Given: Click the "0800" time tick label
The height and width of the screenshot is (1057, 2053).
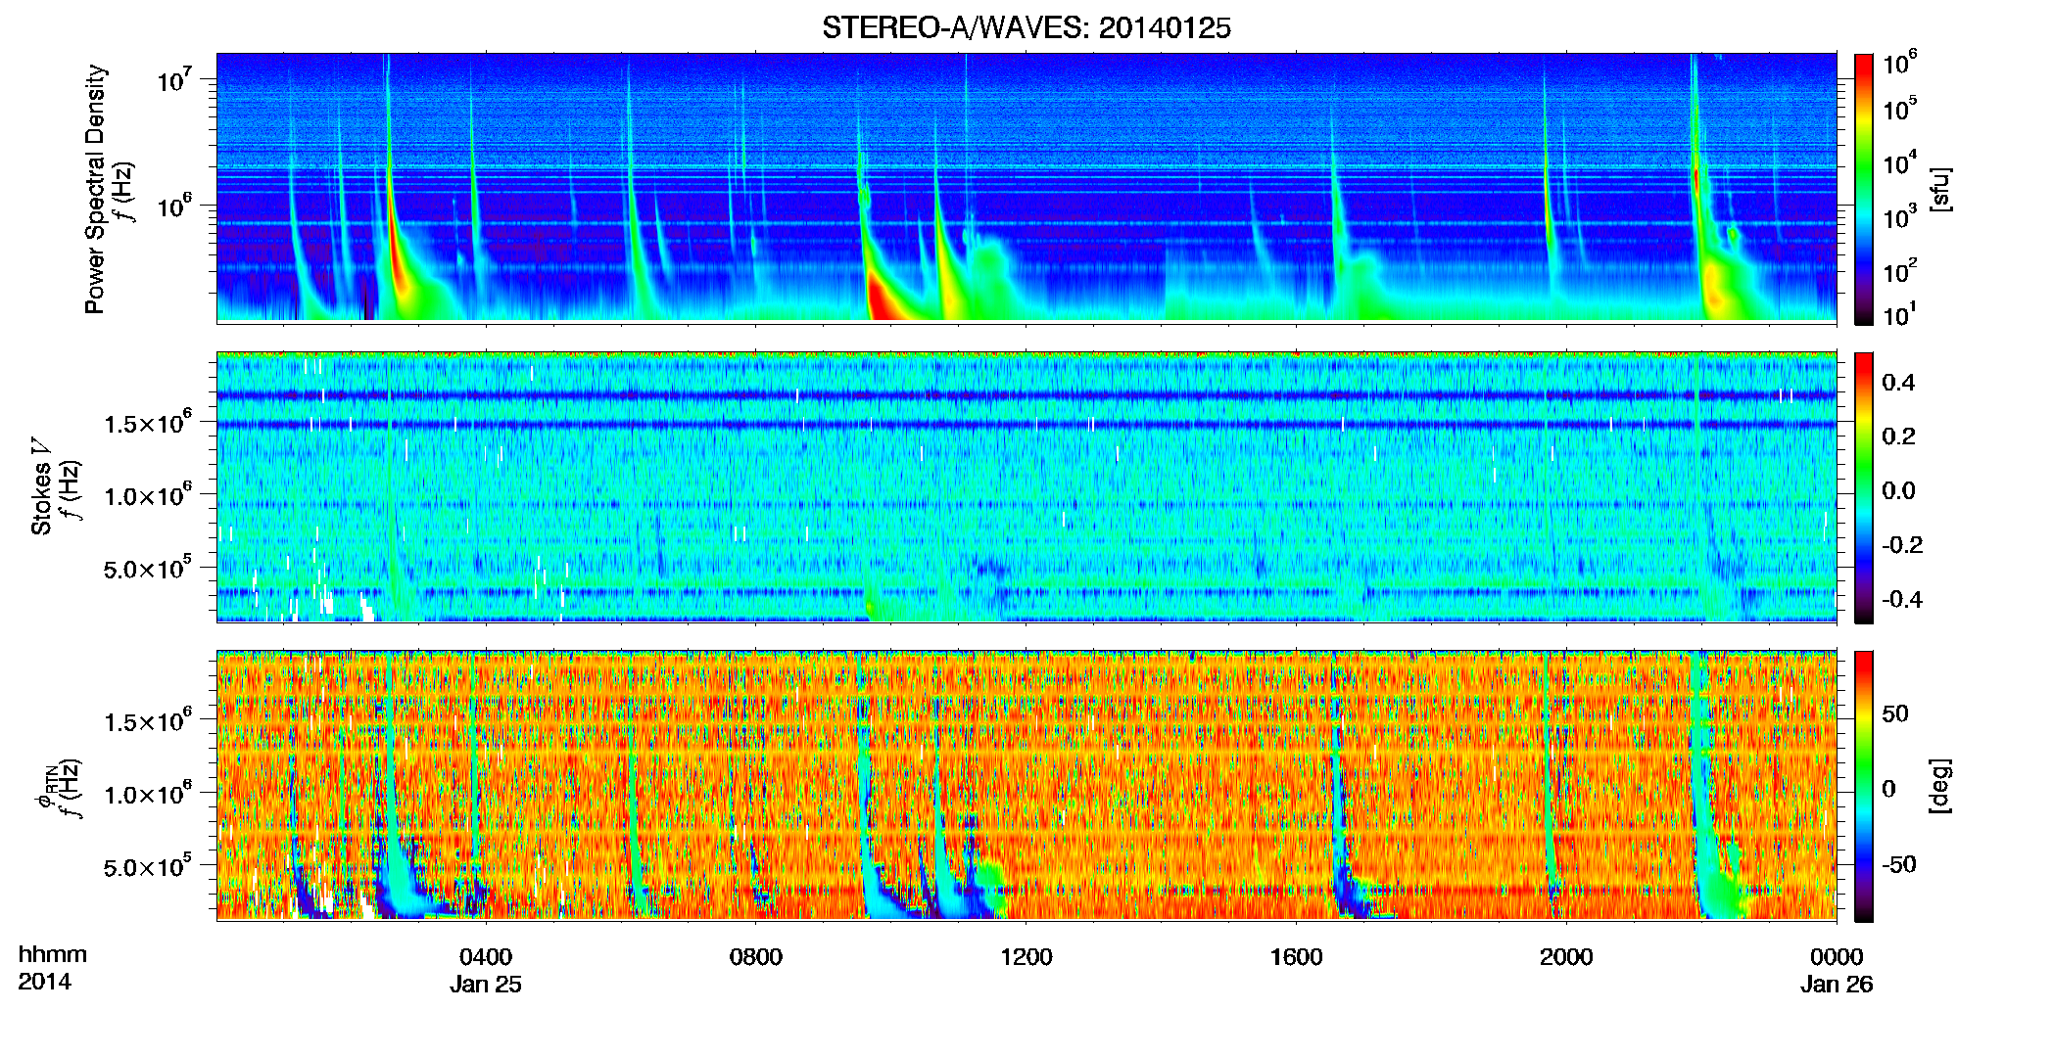Looking at the screenshot, I should [756, 957].
